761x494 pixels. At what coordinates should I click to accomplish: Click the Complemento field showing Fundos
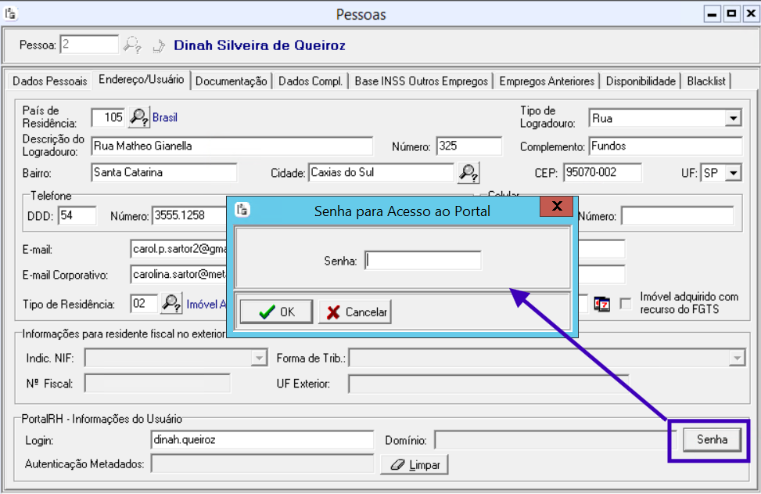[x=666, y=146]
